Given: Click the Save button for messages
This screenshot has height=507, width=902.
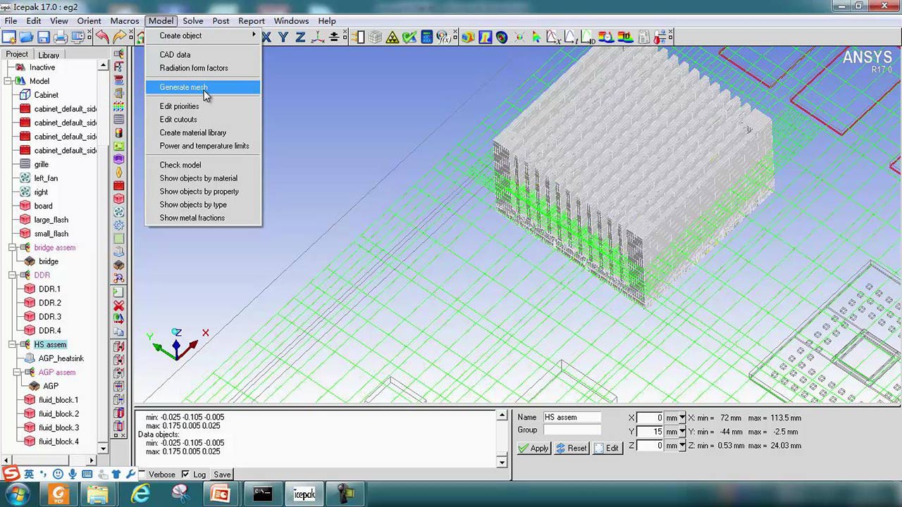Looking at the screenshot, I should (x=222, y=475).
